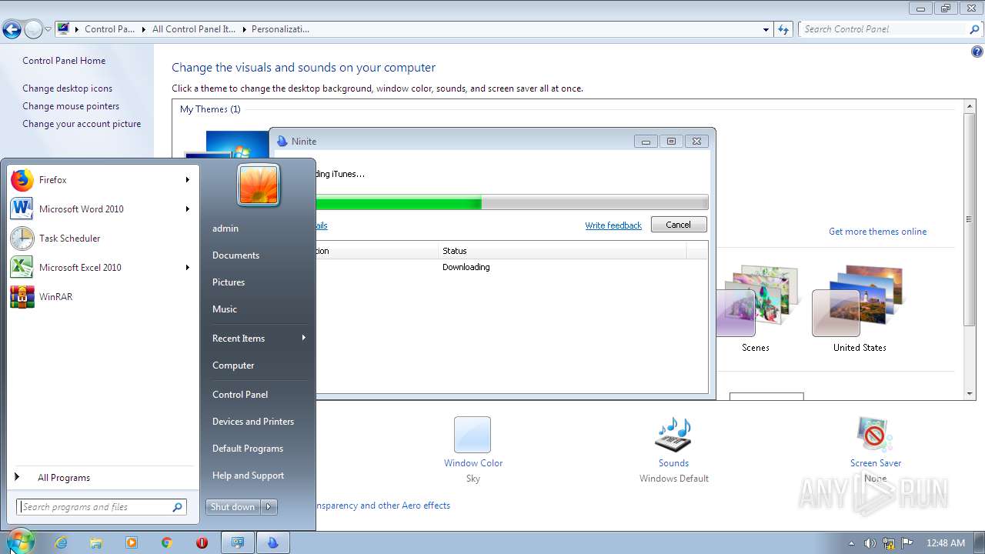The image size is (985, 554).
Task: Expand Microsoft Excel 2010 jump list arrow
Action: pyautogui.click(x=187, y=268)
